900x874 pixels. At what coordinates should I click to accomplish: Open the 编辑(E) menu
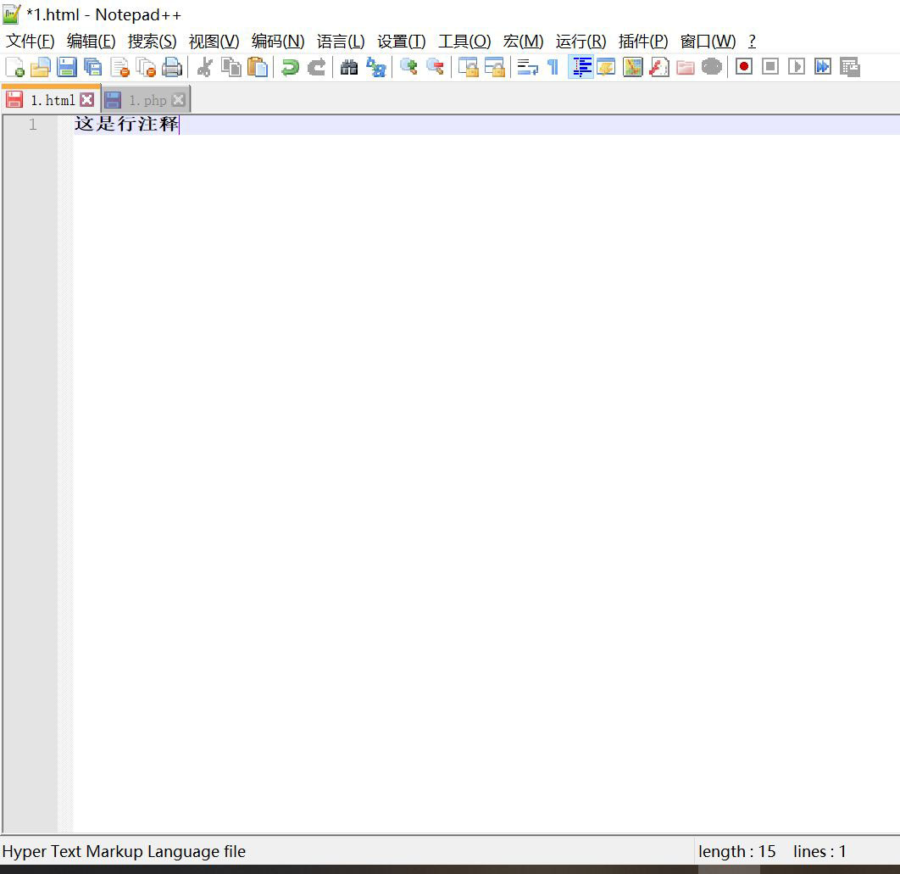coord(91,42)
